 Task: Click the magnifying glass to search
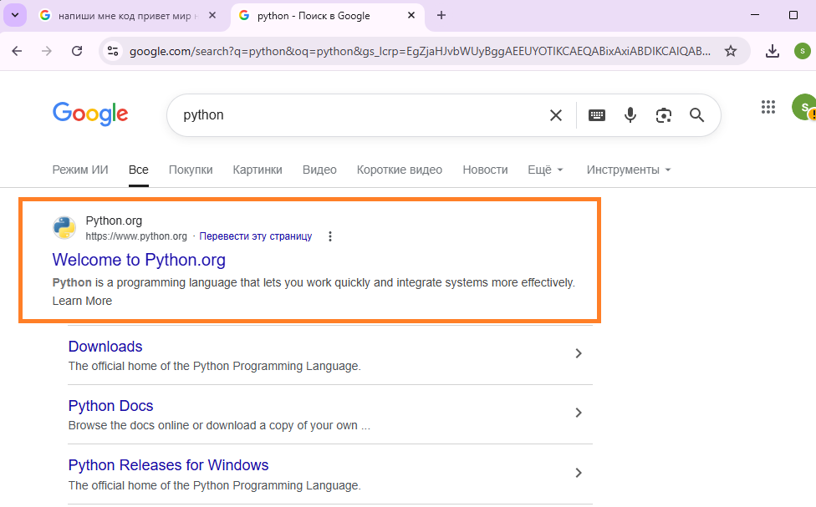696,115
